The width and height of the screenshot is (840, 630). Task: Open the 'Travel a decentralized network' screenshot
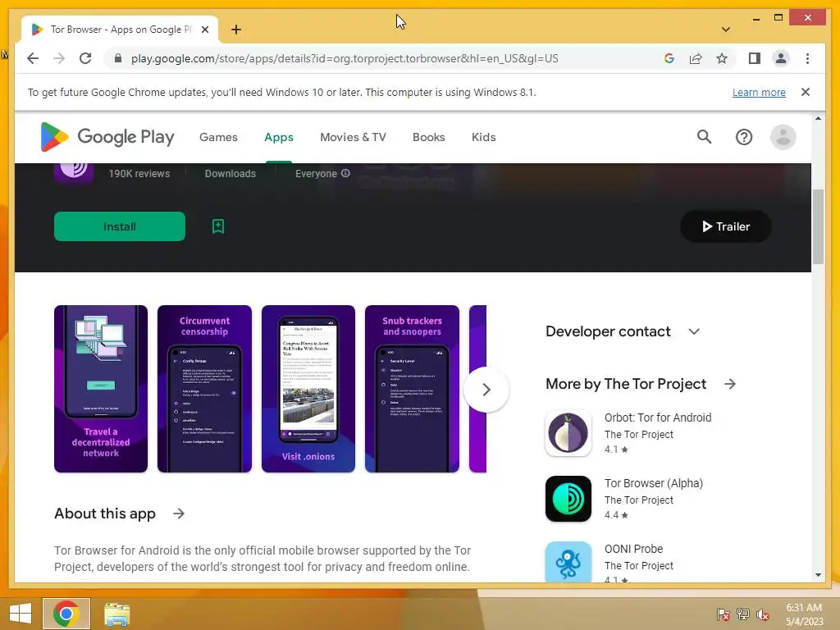[101, 389]
